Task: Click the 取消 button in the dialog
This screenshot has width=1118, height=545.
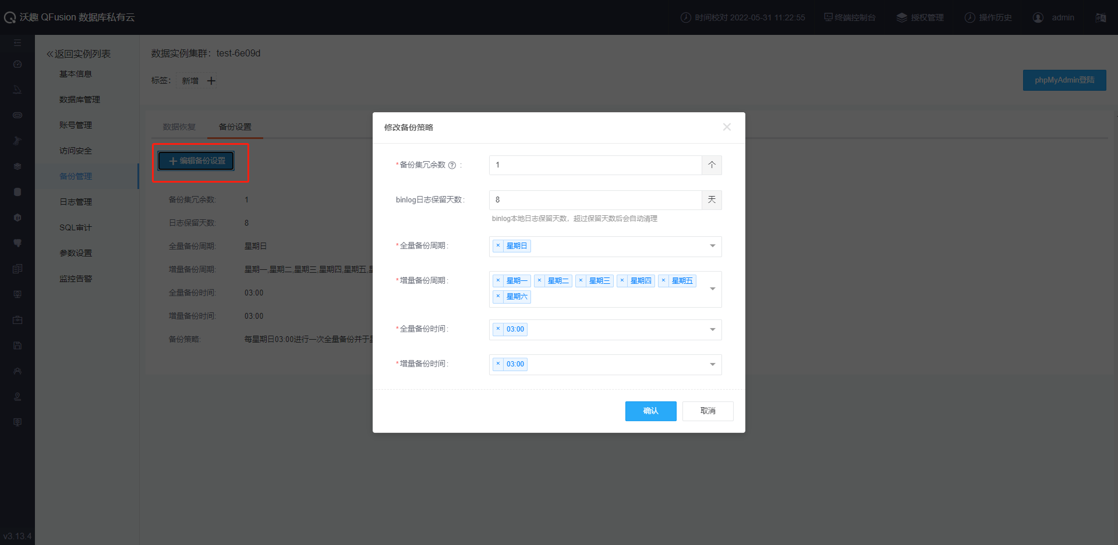Action: click(x=708, y=411)
